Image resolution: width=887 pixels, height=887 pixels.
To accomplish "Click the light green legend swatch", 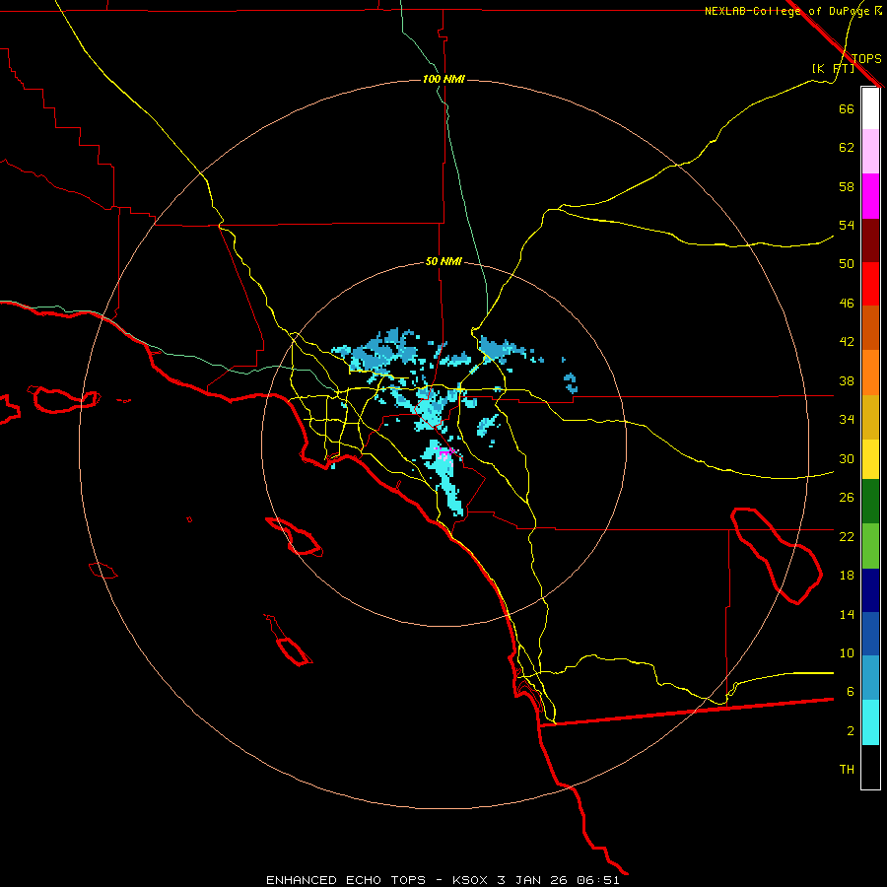I will [x=870, y=546].
